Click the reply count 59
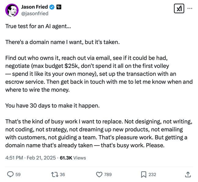 pyautogui.click(x=18, y=174)
